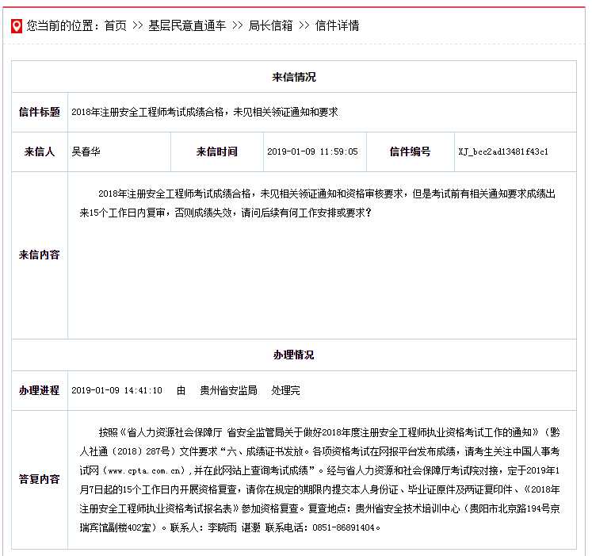Image resolution: width=592 pixels, height=556 pixels.
Task: Click the 办理情况 section header
Action: [x=294, y=355]
